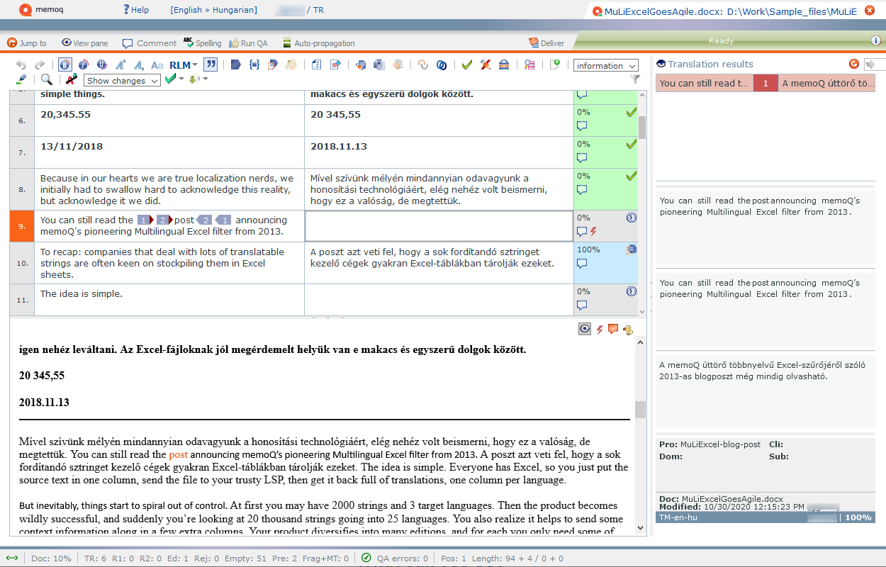
Task: Toggle underline formatting (U icon)
Action: (102, 65)
